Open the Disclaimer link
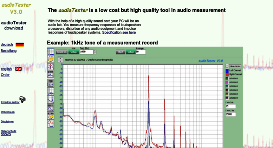 coord(7,122)
